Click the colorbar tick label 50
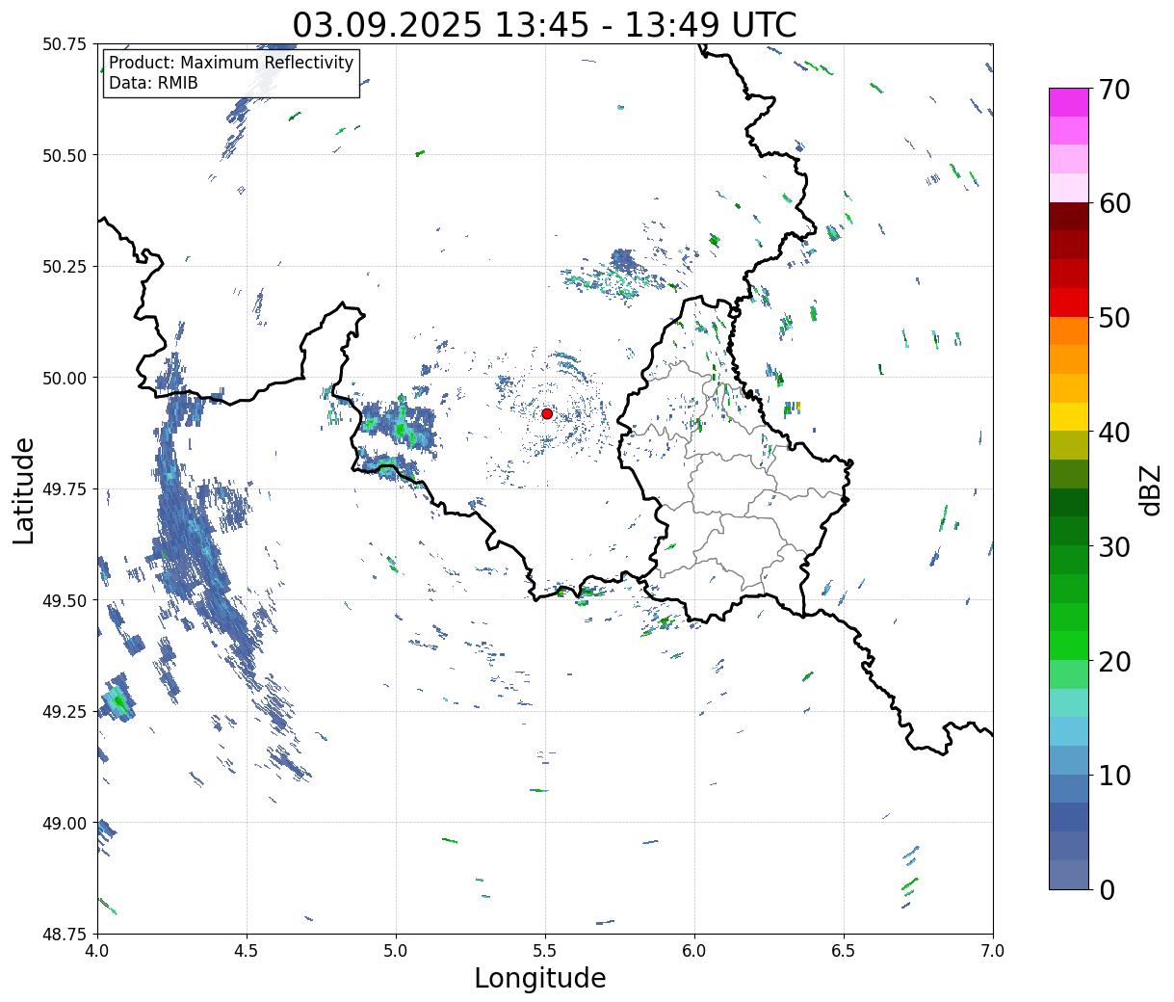The height and width of the screenshot is (1002, 1174). [x=1114, y=318]
